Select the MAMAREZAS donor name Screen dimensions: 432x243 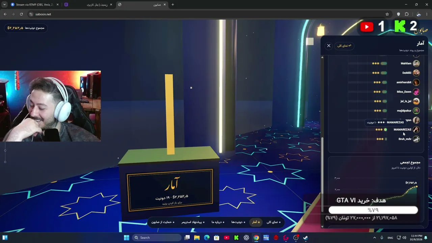(402, 130)
